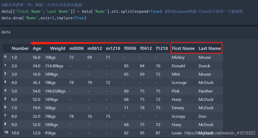
Task: Click the Age column header
Action: [37, 49]
